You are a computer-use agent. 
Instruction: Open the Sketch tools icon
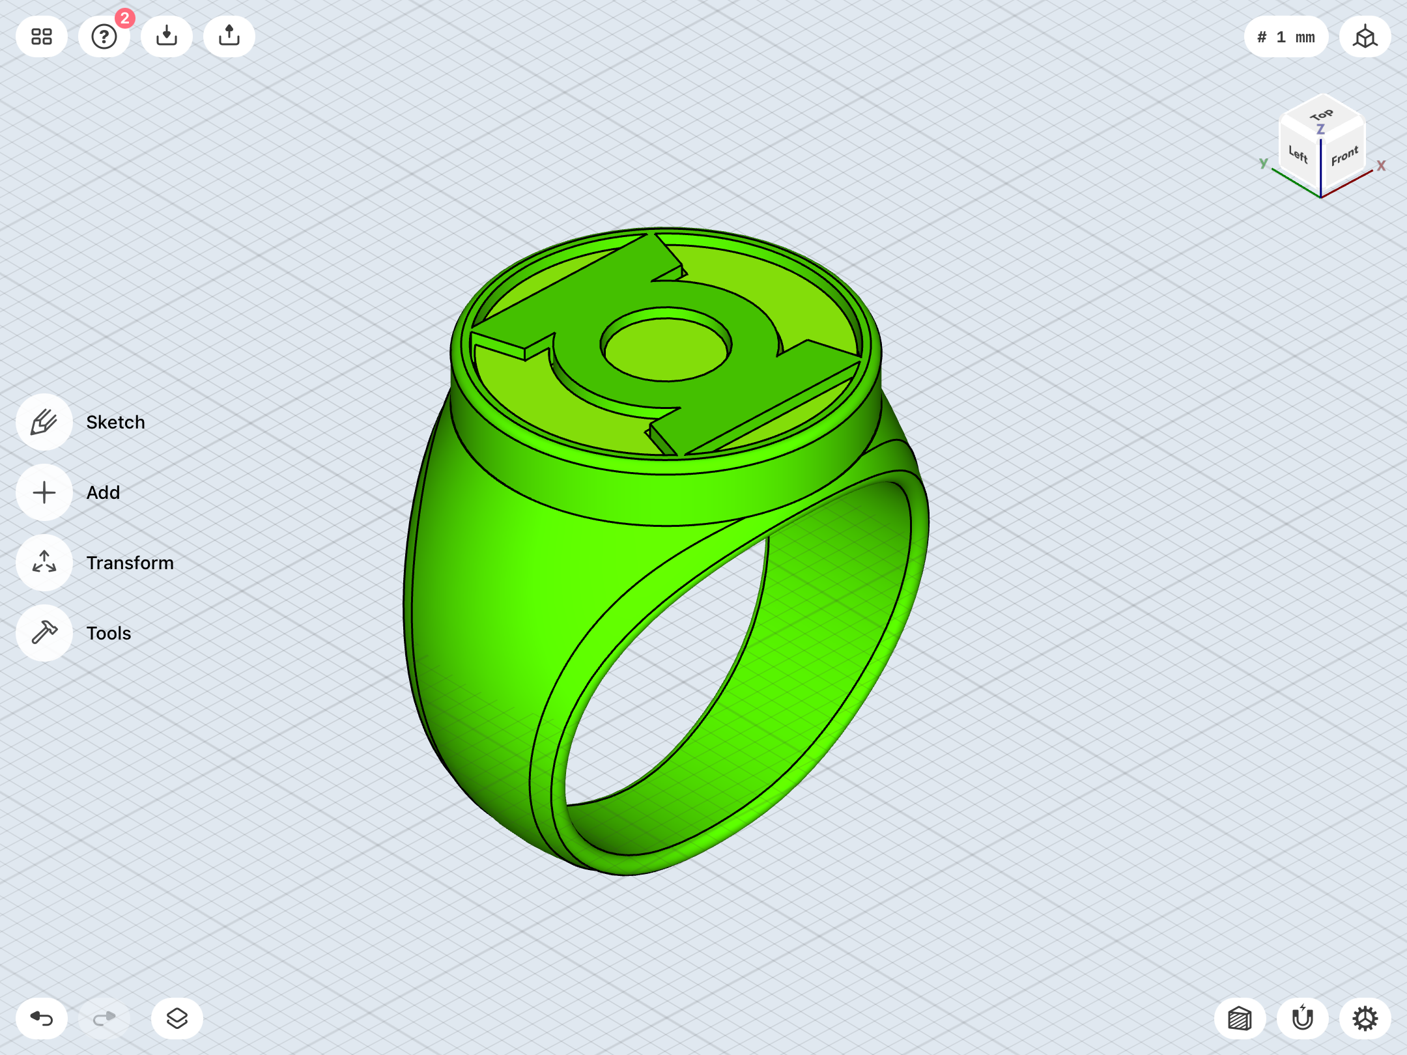(x=44, y=422)
